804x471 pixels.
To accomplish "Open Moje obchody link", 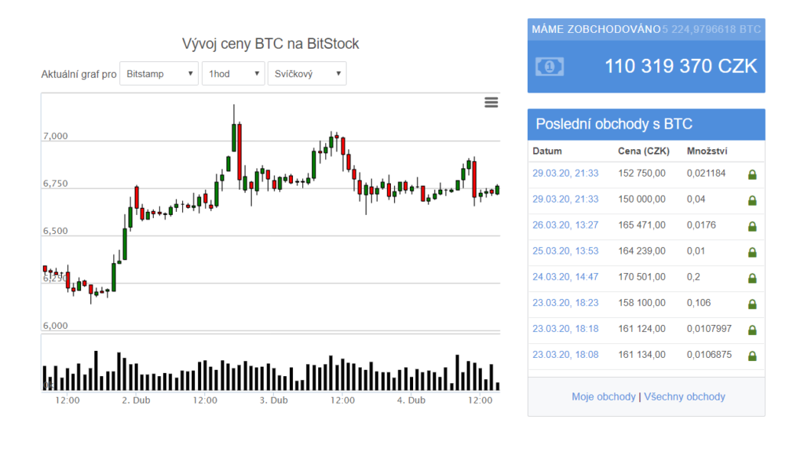I will [604, 396].
